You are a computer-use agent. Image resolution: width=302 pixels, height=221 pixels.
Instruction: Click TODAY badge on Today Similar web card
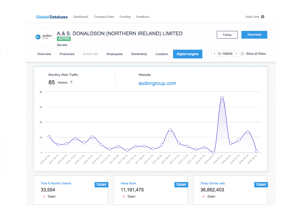coord(261,185)
